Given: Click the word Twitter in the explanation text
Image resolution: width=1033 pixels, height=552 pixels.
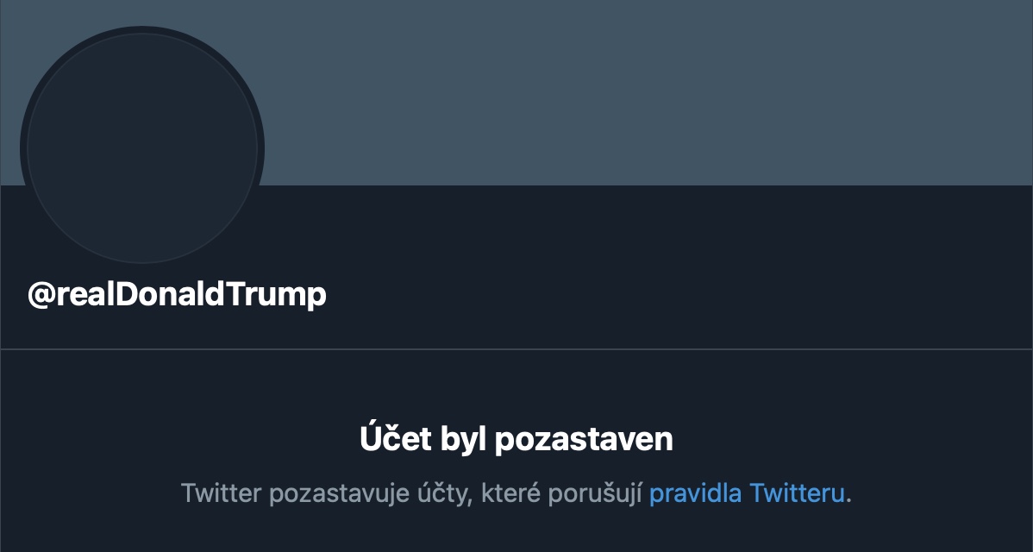Looking at the screenshot, I should 220,492.
